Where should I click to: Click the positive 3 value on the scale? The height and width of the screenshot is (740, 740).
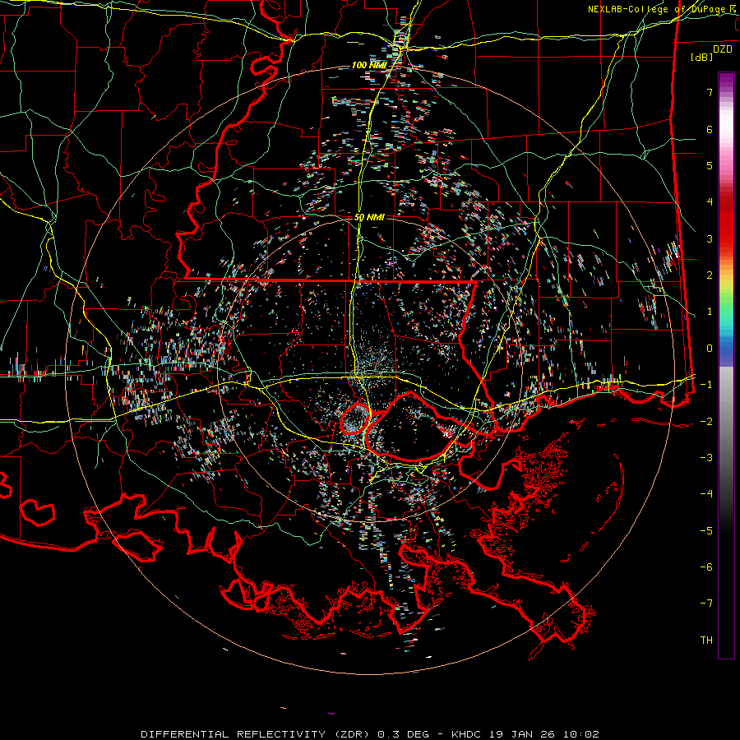coord(710,238)
